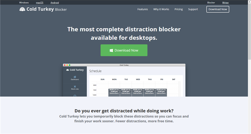251x134 pixels.
Task: Click the MON schedule block 09:00 am Distractions
Action: (x=114, y=93)
